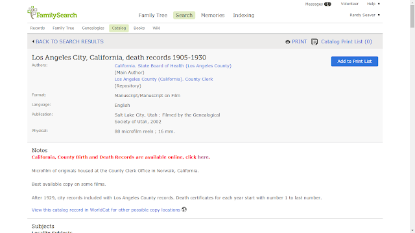415x233 pixels.
Task: Open California State Board of Health author link
Action: coord(173,66)
